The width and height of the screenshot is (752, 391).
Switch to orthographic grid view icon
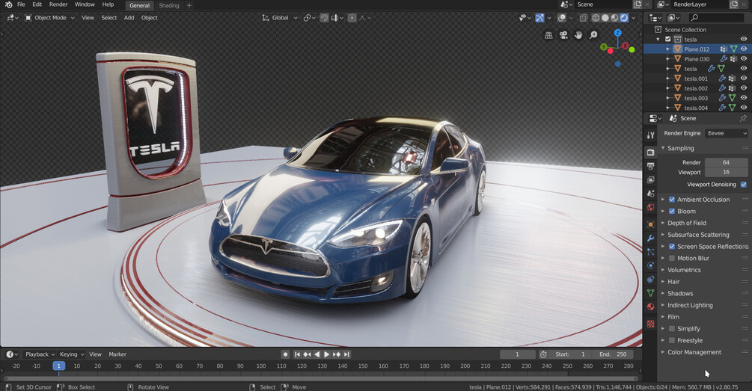(548, 35)
